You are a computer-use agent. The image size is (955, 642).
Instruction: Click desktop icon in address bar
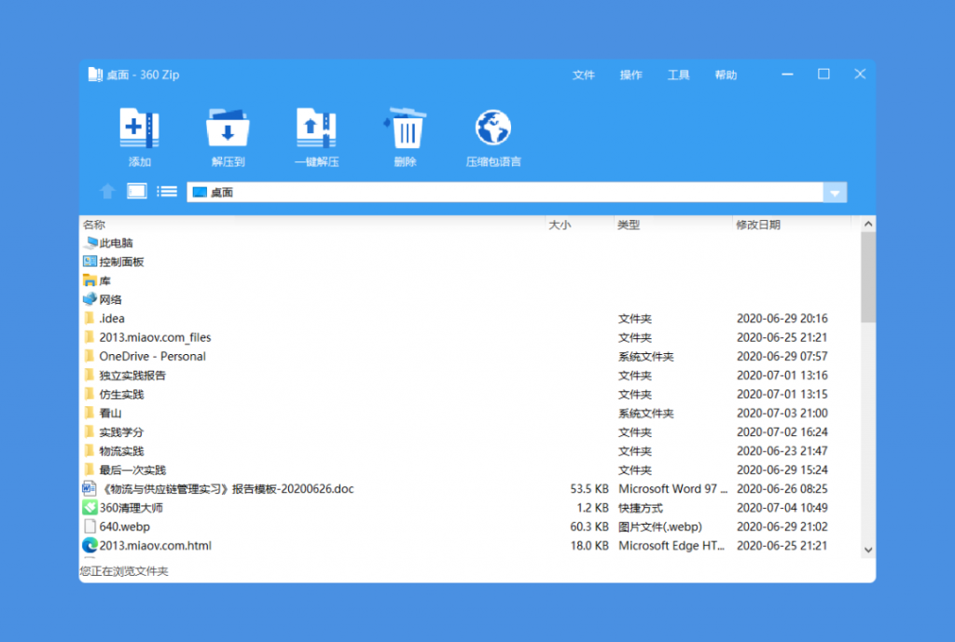tap(200, 192)
